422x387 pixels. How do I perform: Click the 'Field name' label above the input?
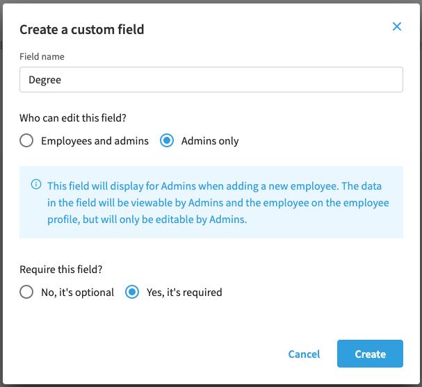pos(42,56)
